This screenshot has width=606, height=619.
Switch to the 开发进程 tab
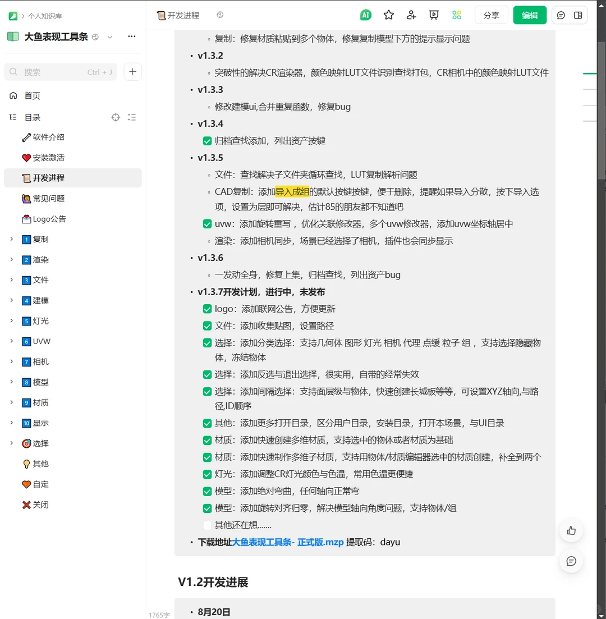click(177, 16)
